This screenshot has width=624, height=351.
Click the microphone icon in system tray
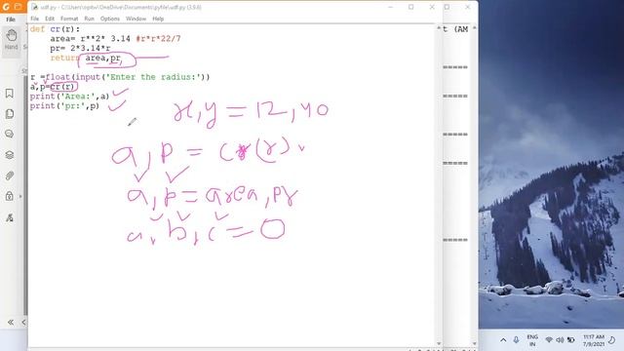[x=516, y=340]
